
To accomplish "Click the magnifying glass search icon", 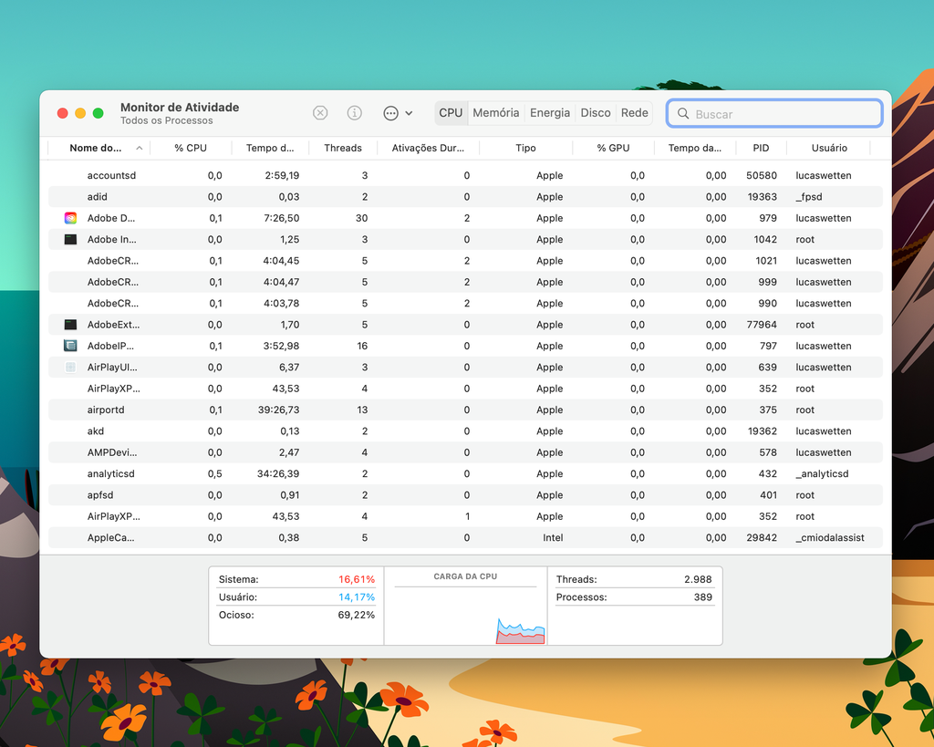I will 683,113.
